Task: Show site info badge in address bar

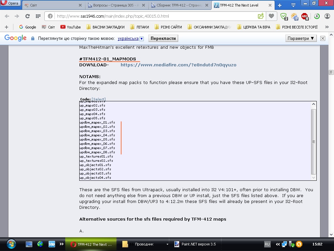Action: click(50, 16)
